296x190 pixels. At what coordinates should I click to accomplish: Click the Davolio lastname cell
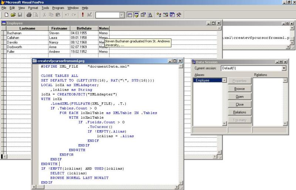tap(27, 42)
